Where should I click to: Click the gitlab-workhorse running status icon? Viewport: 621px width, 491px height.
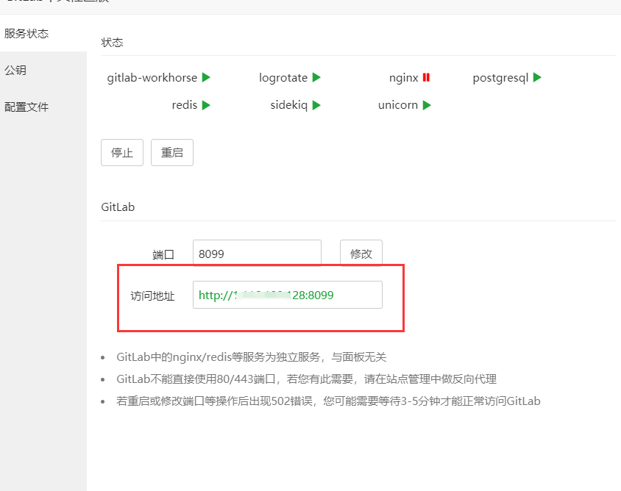pyautogui.click(x=206, y=77)
